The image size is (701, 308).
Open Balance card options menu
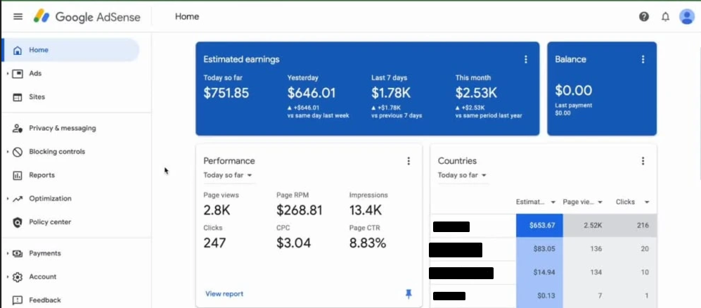[x=643, y=60]
